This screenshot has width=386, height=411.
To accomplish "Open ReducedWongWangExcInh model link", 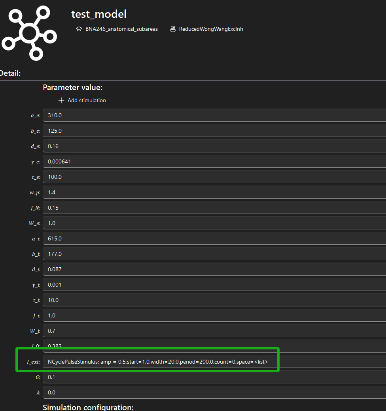I will point(211,29).
